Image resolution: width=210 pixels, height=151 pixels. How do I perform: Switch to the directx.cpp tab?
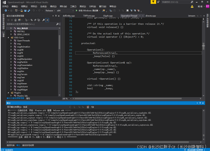pos(151,16)
